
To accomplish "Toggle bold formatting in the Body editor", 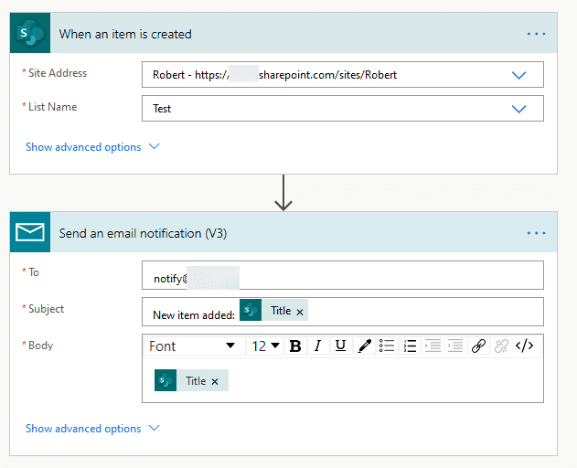I will (295, 346).
